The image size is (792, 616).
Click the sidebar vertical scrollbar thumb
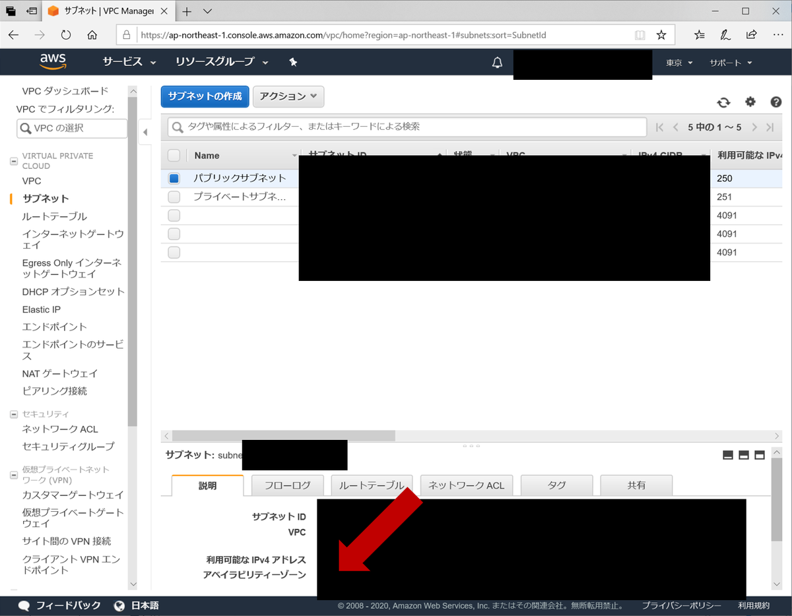click(x=133, y=261)
